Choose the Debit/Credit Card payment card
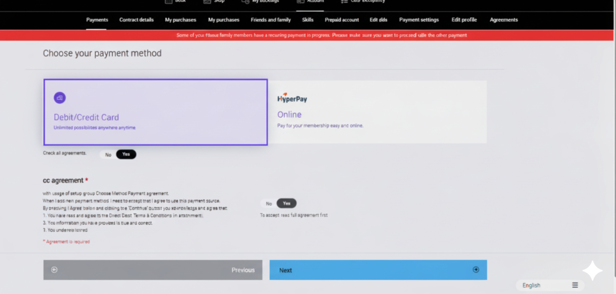616x294 pixels. pyautogui.click(x=155, y=112)
